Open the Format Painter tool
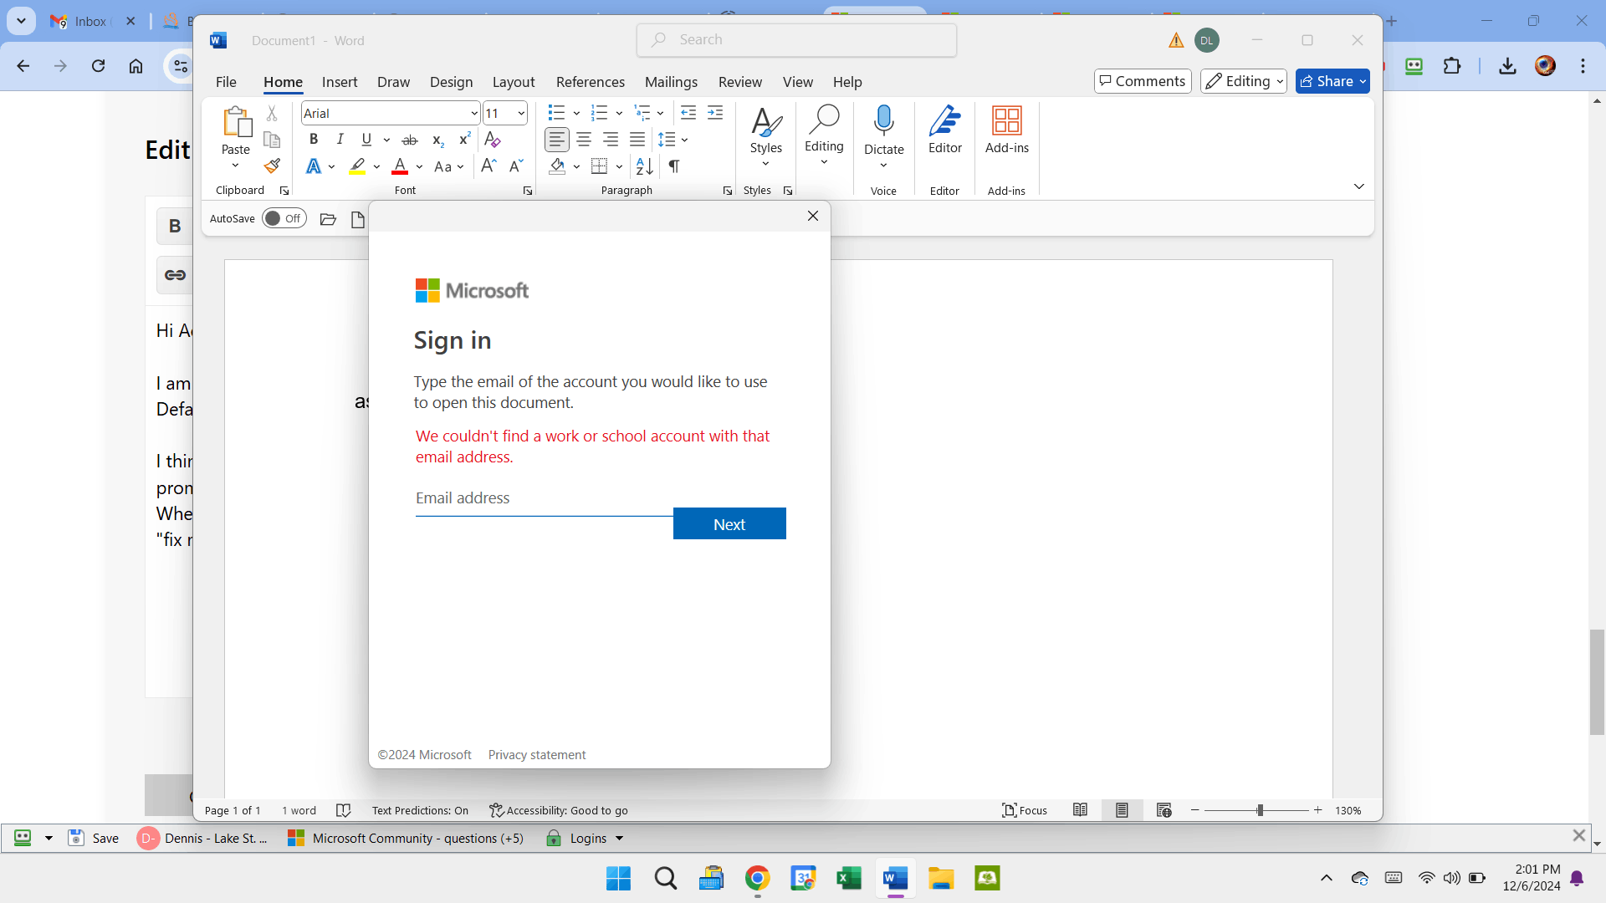 click(272, 166)
